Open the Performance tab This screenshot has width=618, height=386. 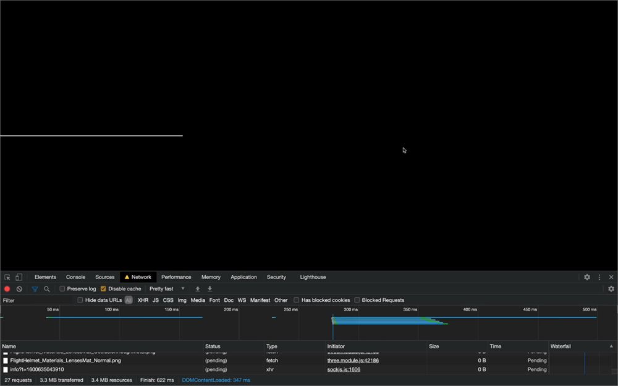[176, 277]
